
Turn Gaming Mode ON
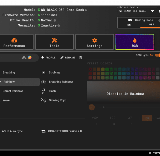click(129, 25)
